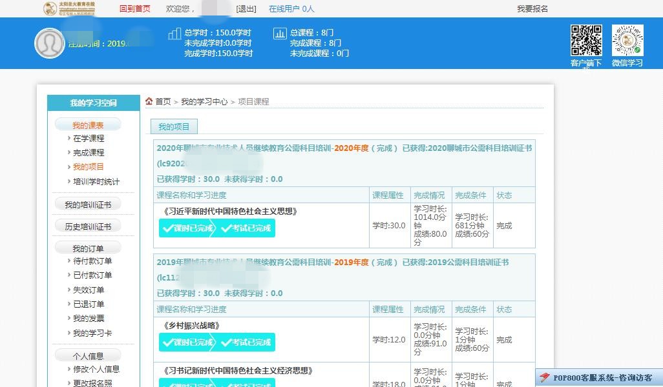Select 培训学时统计 in sidebar

point(96,182)
